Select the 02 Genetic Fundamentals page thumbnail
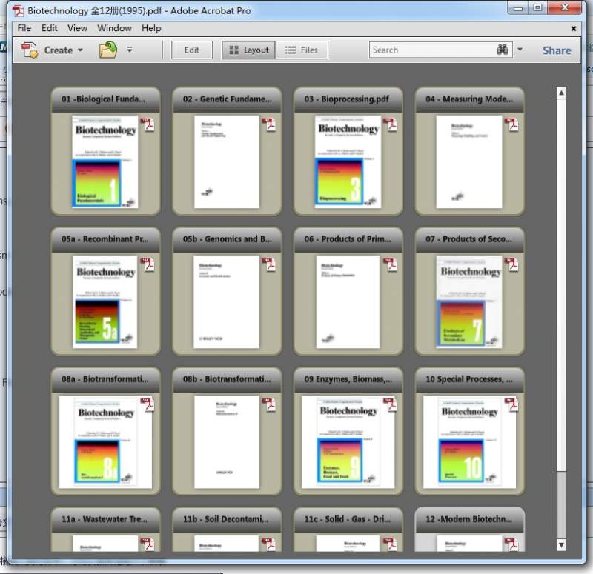Image resolution: width=593 pixels, height=574 pixels. pyautogui.click(x=227, y=161)
